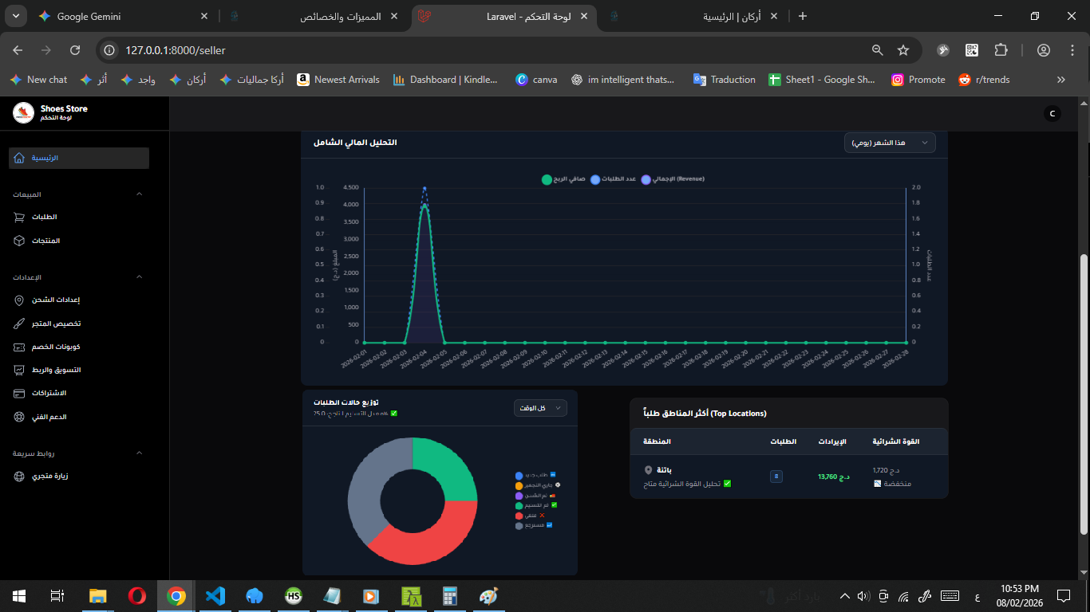Open the كل الوقت time filter dropdown

point(540,408)
